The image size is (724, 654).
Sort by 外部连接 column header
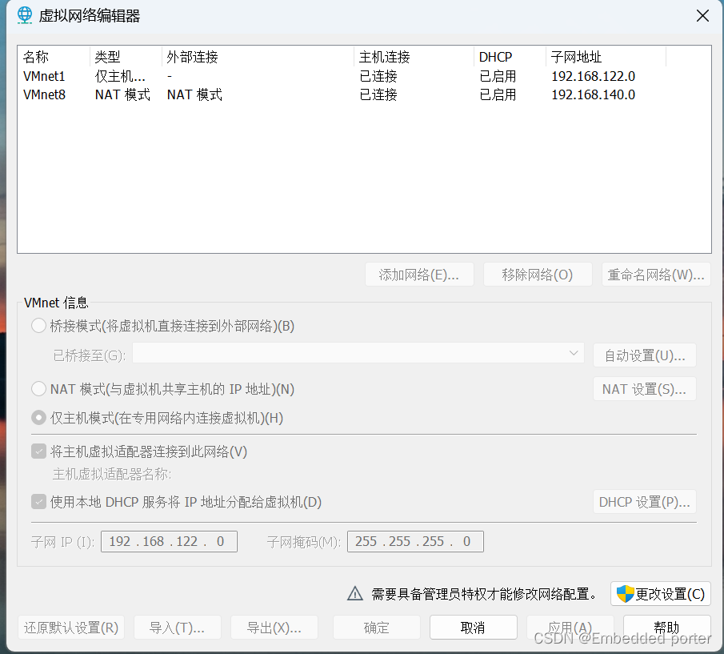tap(258, 57)
